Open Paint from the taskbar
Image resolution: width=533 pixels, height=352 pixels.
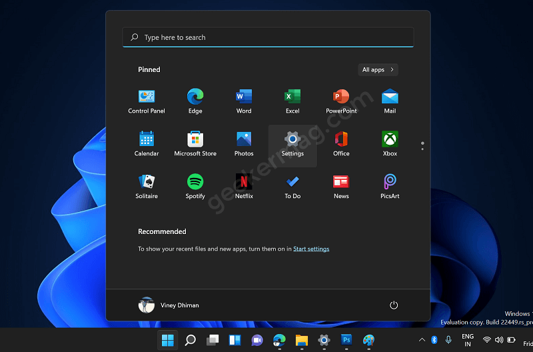368,340
